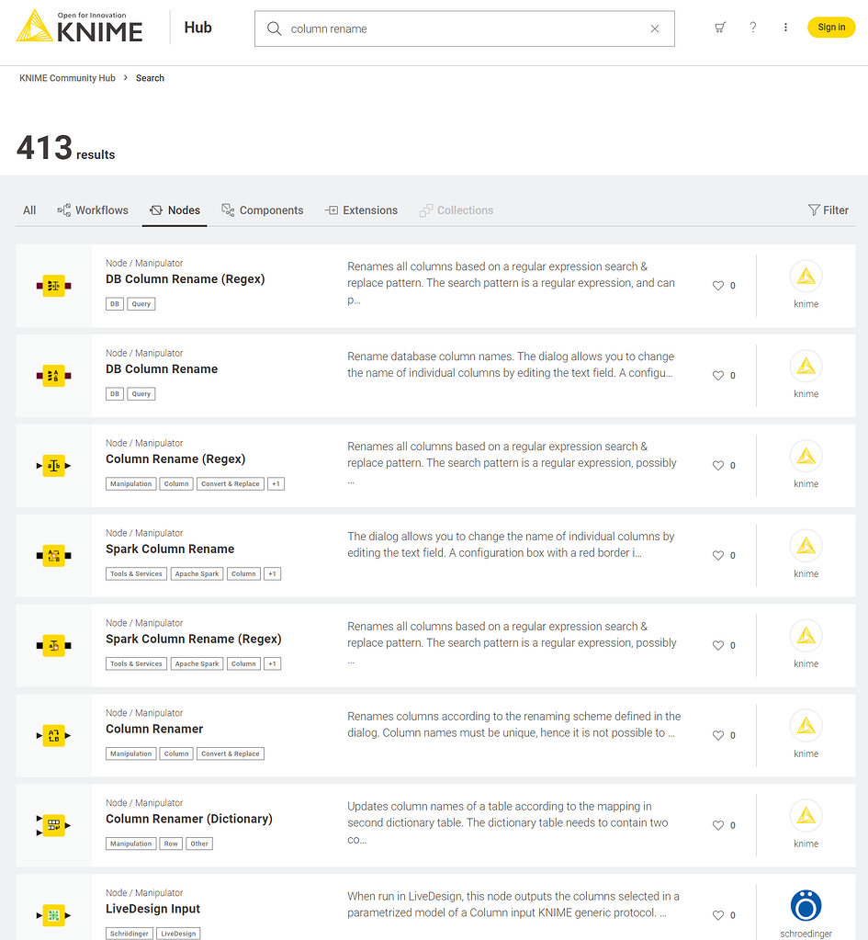Click the schroedinger author avatar
Viewport: 868px width, 940px height.
pos(806,905)
